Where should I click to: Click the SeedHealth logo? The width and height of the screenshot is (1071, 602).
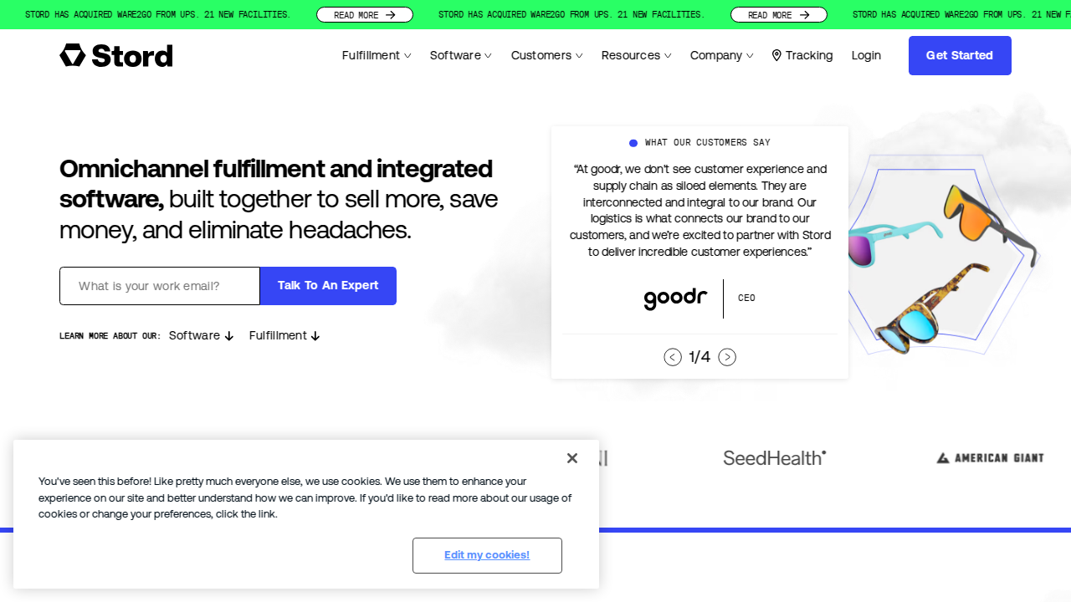(775, 457)
